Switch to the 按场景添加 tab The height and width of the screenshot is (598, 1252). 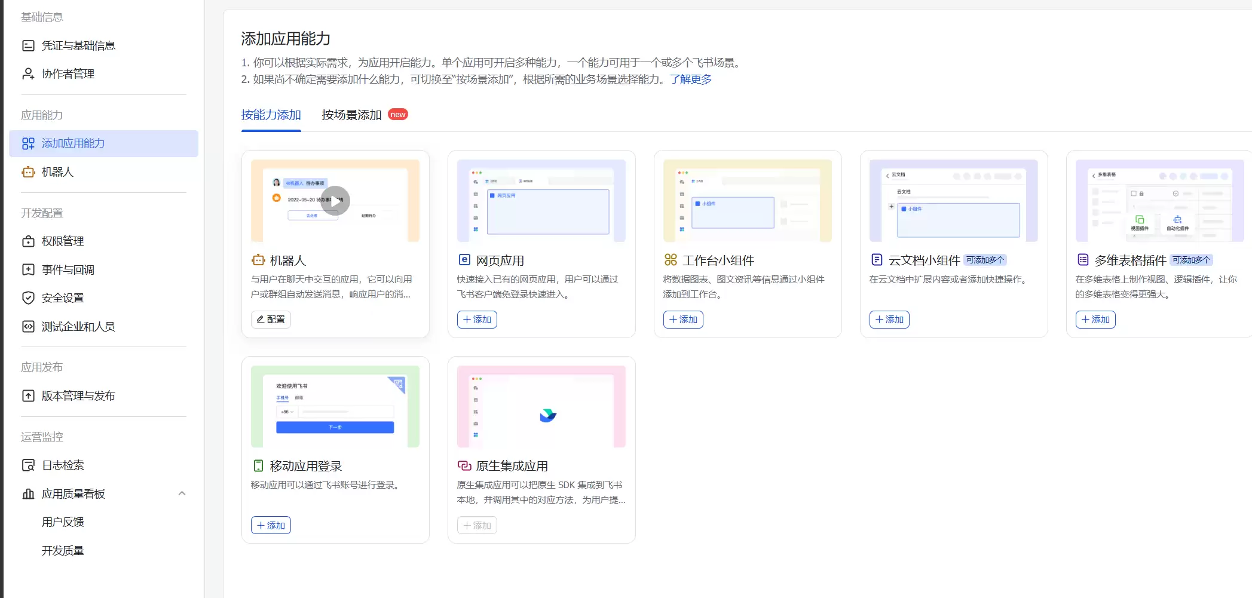point(351,115)
